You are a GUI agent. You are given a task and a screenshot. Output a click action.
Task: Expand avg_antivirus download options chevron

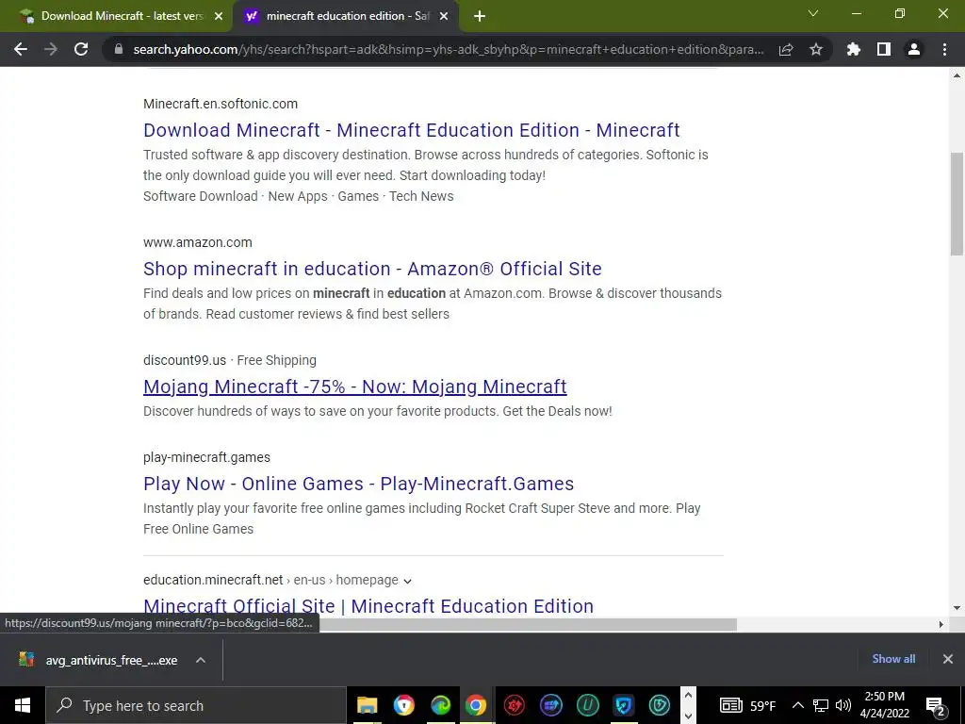200,660
